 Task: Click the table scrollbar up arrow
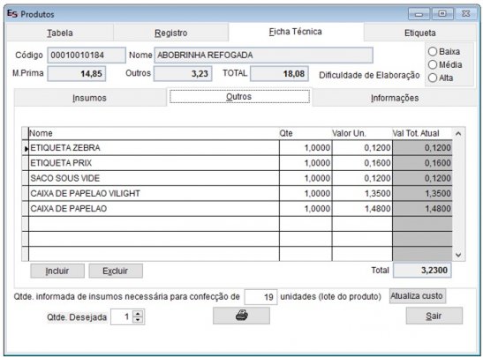point(458,133)
